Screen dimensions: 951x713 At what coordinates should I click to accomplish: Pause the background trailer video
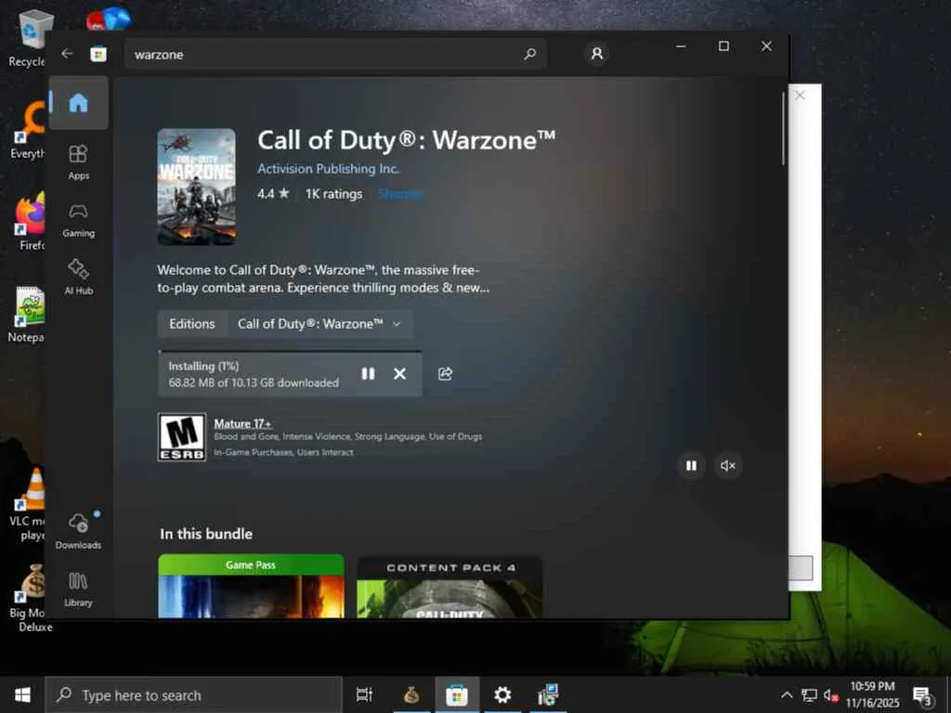pos(691,466)
